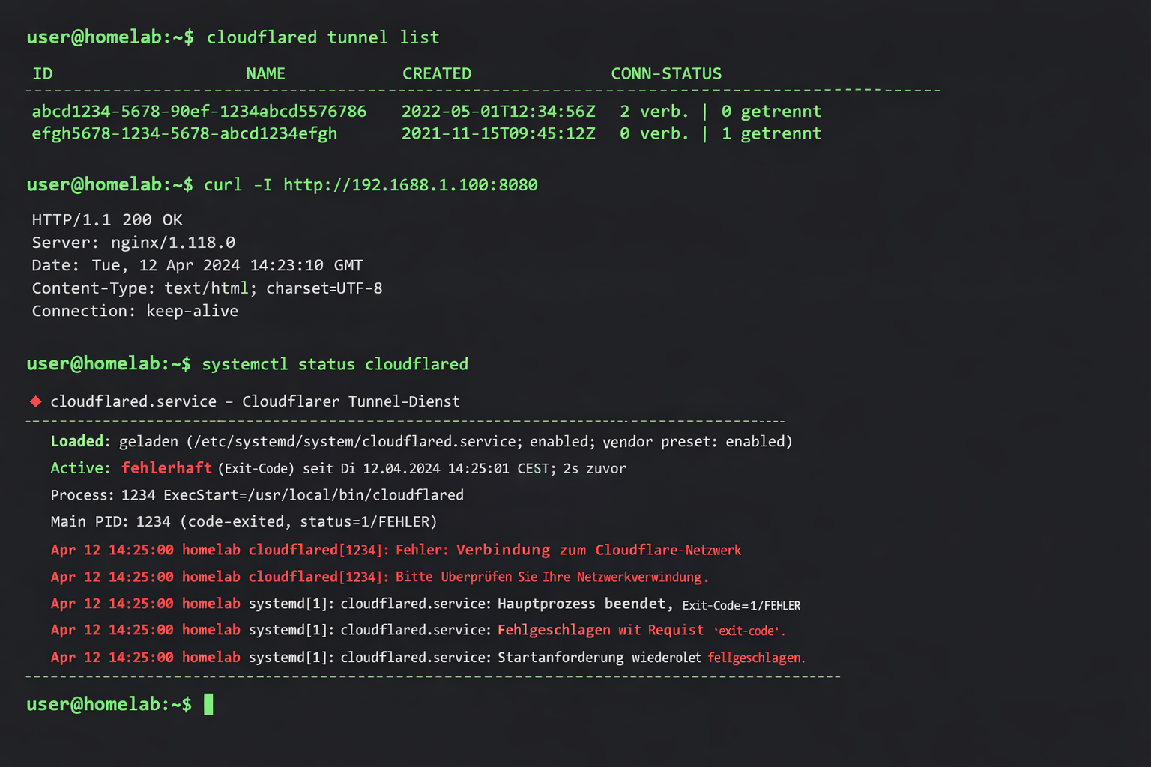Click log line 'Startanforderung wiederolet fellgeschlagen'
The height and width of the screenshot is (767, 1151).
pyautogui.click(x=428, y=658)
